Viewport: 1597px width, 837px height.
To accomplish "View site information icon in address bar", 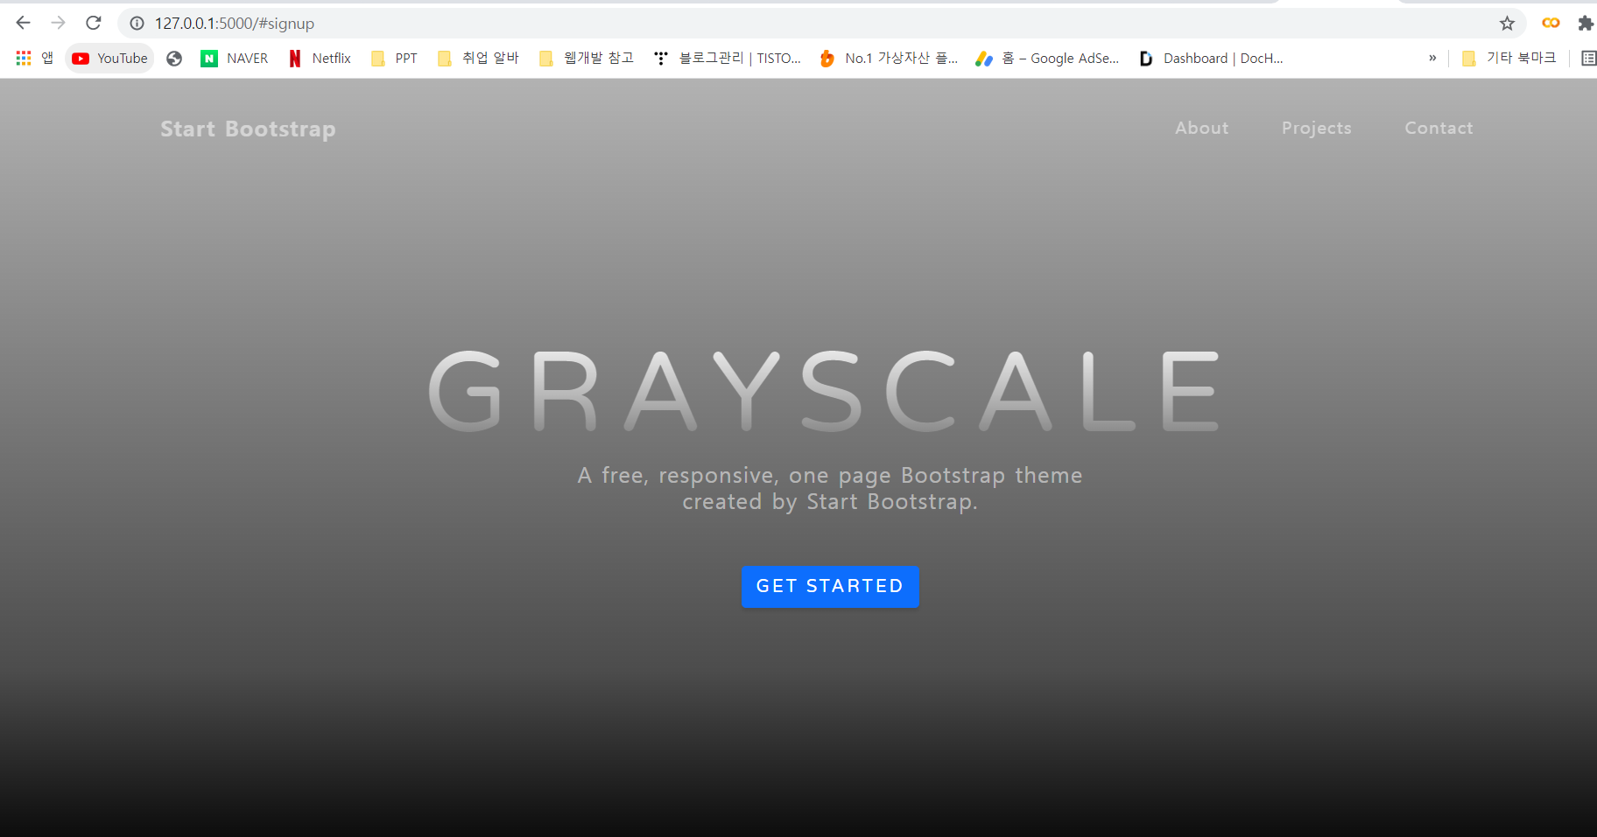I will coord(137,23).
